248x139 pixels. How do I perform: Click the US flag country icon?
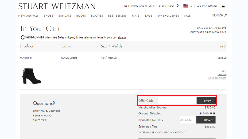pos(186,6)
